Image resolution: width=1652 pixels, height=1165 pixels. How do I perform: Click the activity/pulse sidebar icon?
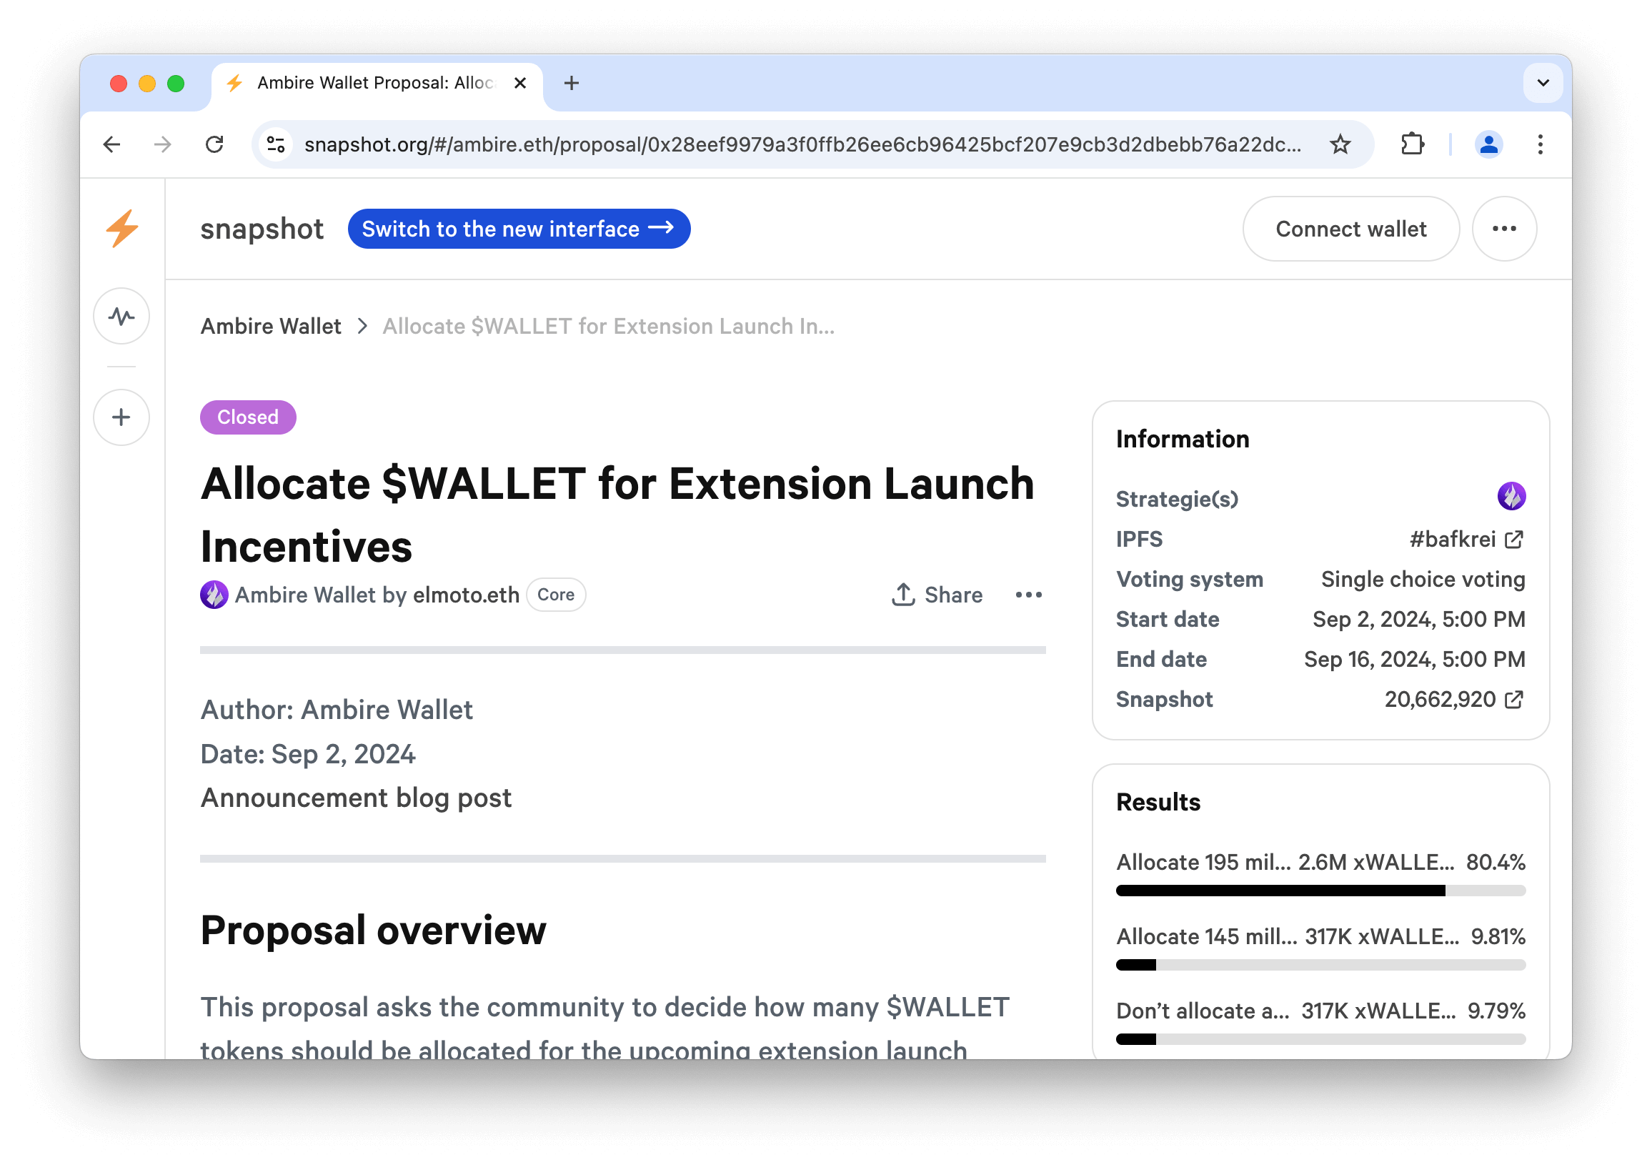point(121,317)
